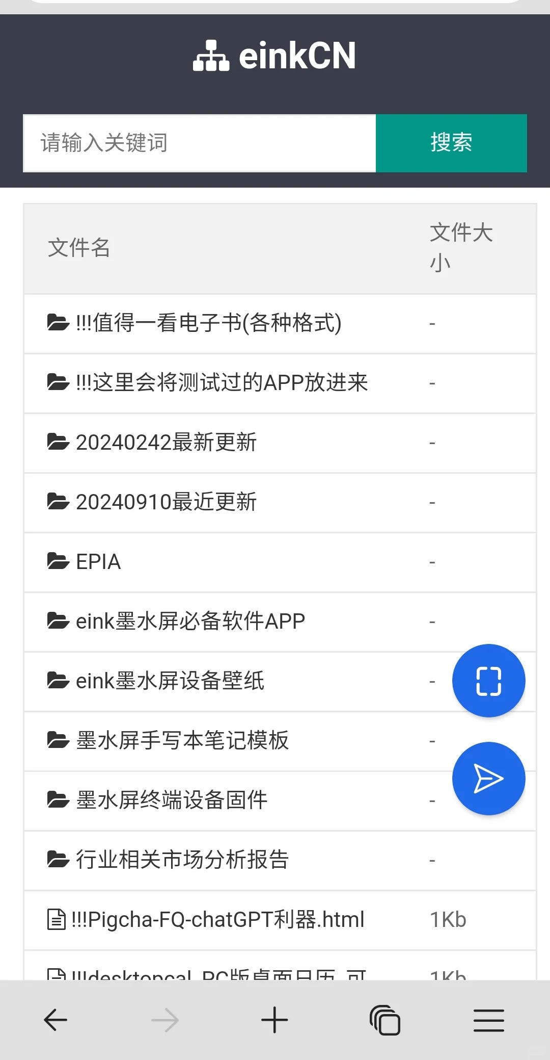Open the browser tabs switcher icon

pos(385,1020)
